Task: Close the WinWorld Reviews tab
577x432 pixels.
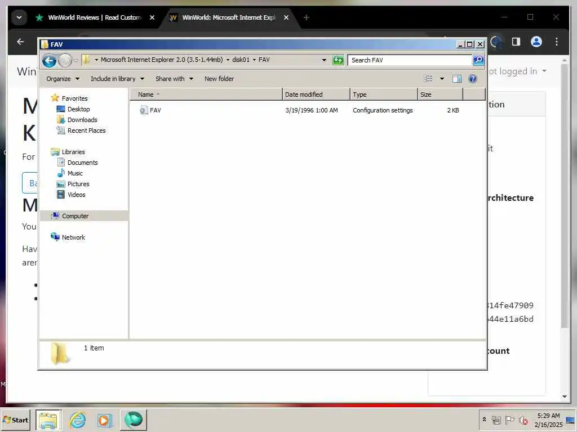Action: (152, 17)
